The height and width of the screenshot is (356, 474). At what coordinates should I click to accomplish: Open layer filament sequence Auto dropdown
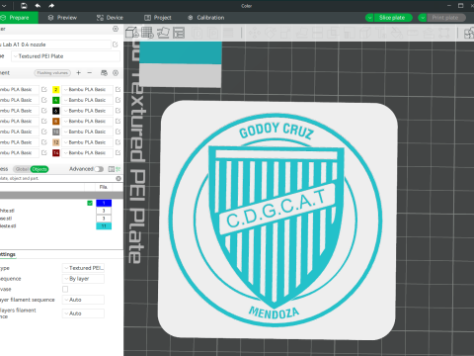83,300
